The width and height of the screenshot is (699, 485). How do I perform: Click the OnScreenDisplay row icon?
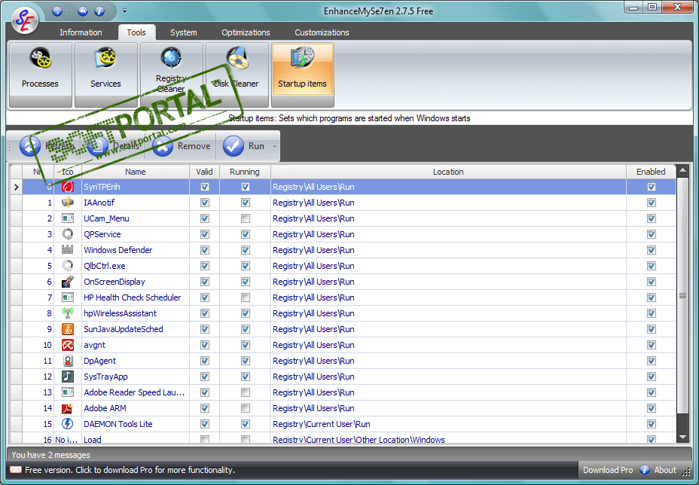(68, 282)
